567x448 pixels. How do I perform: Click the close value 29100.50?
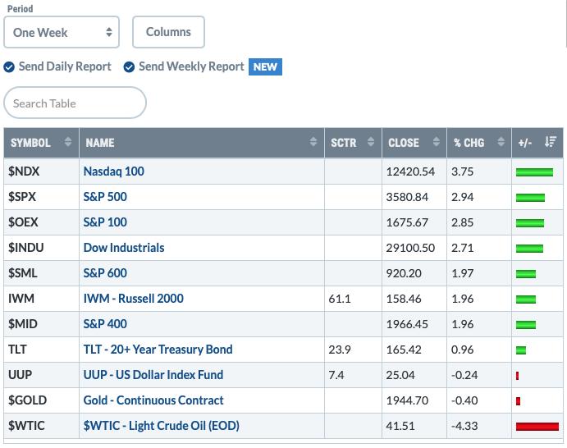pos(410,248)
